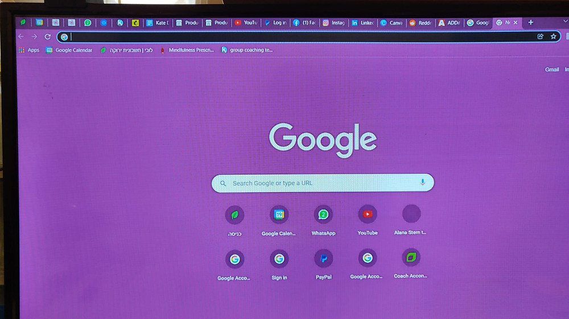
Task: Switch to the K logo pinned tab
Action: point(119,23)
